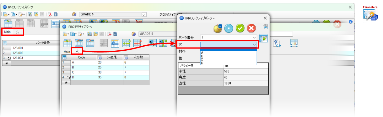Click the column width table icon
This screenshot has height=117, width=383.
(x=294, y=43)
